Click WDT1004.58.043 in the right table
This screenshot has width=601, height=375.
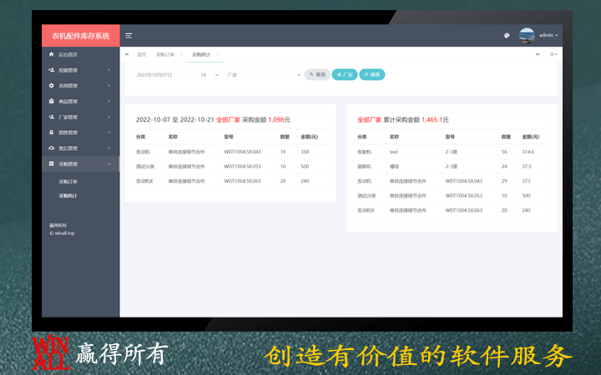coord(464,181)
